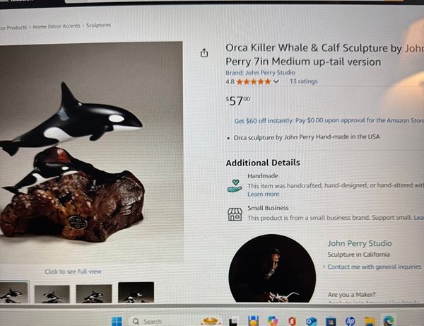Open the Windows Start menu
The image size is (424, 326).
(117, 321)
